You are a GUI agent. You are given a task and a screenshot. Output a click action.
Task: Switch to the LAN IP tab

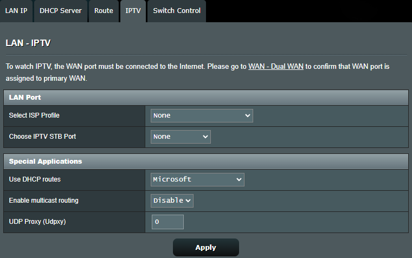pyautogui.click(x=16, y=11)
